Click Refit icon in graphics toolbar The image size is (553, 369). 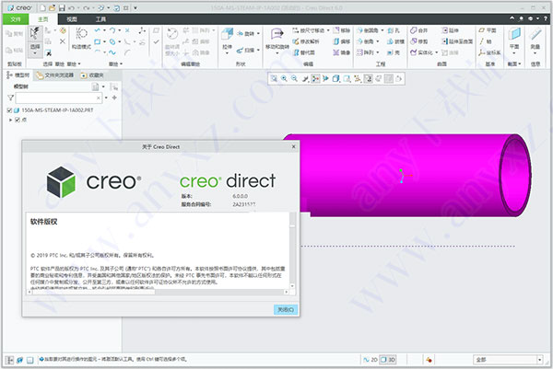point(274,78)
